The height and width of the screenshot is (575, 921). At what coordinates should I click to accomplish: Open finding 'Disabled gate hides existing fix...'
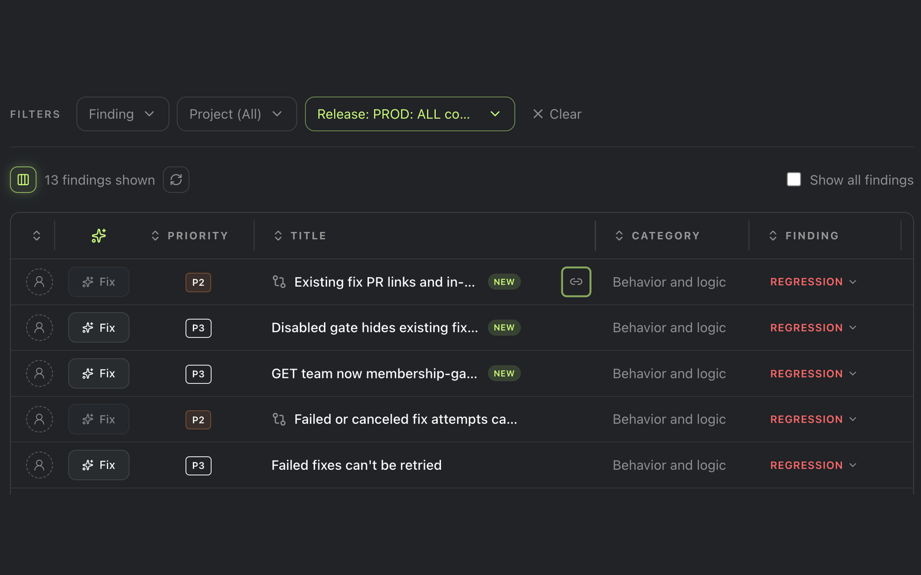(x=375, y=328)
